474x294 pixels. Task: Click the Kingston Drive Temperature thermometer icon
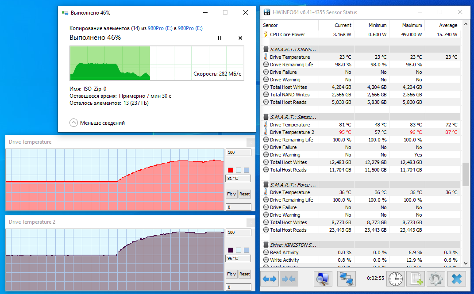[x=266, y=57]
